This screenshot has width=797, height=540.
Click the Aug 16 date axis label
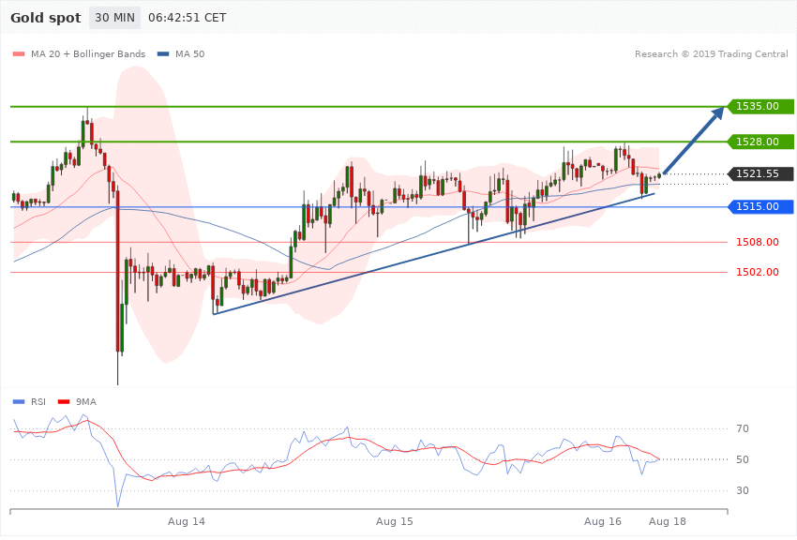click(603, 521)
